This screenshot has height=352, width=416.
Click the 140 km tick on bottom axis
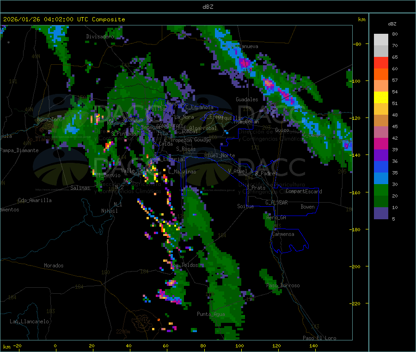click(313, 346)
